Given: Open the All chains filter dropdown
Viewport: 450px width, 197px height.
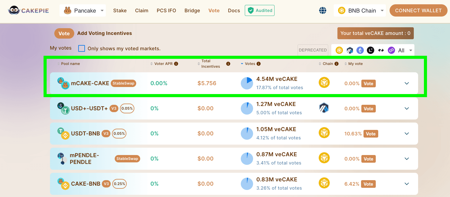Looking at the screenshot, I should coord(405,51).
